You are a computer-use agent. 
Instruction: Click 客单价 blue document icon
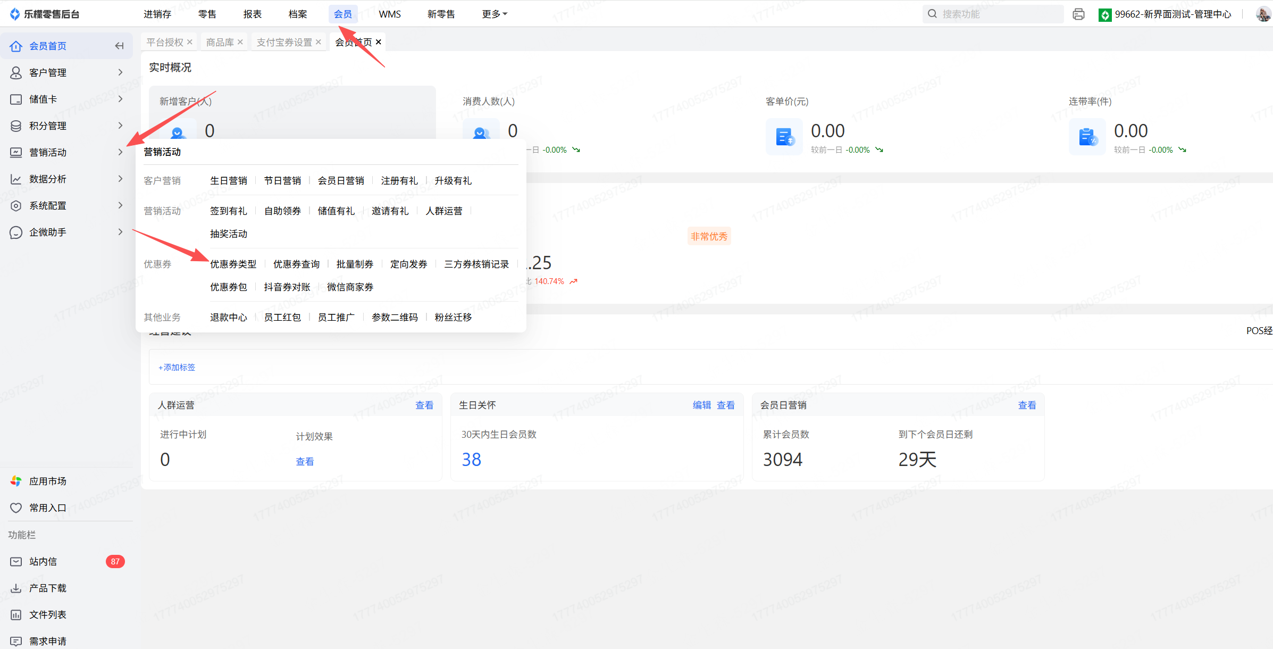point(784,137)
